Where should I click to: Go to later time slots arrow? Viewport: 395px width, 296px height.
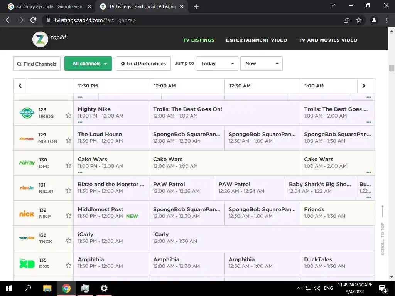[364, 86]
